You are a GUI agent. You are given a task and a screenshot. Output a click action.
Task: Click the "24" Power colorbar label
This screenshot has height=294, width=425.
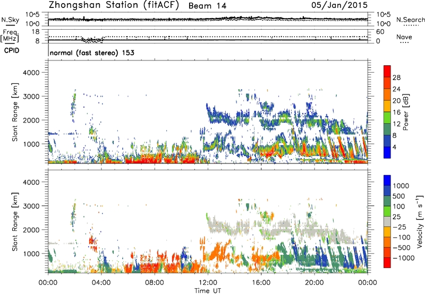(396, 89)
